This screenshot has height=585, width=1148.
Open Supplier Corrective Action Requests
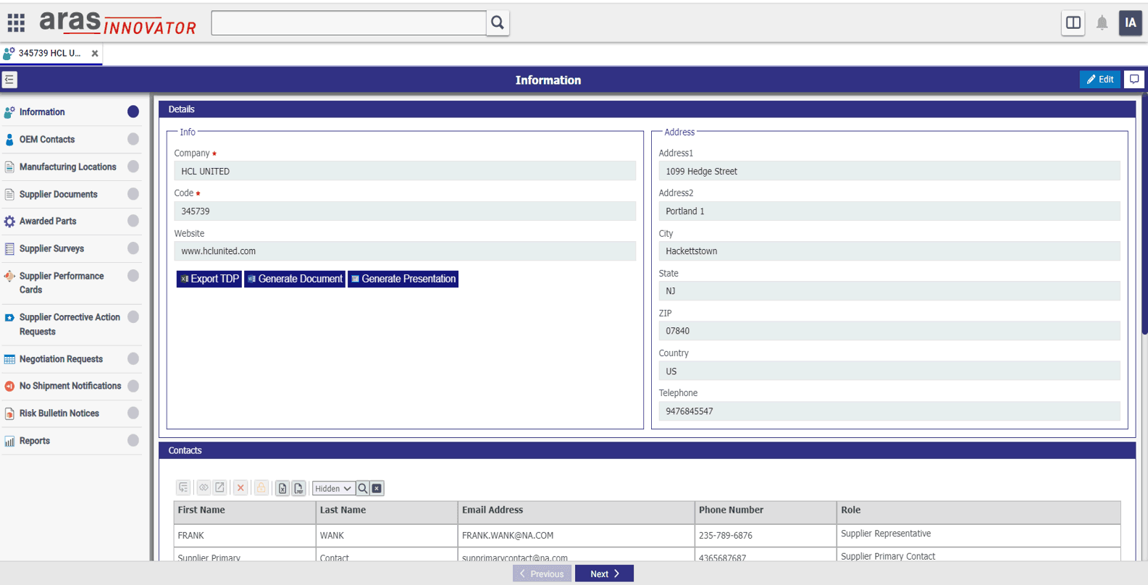click(x=70, y=324)
